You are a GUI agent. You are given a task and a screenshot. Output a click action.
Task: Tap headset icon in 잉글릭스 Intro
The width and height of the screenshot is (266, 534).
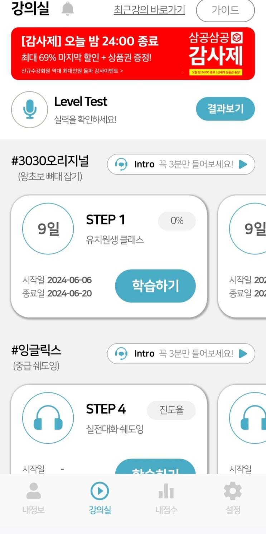[121, 354]
